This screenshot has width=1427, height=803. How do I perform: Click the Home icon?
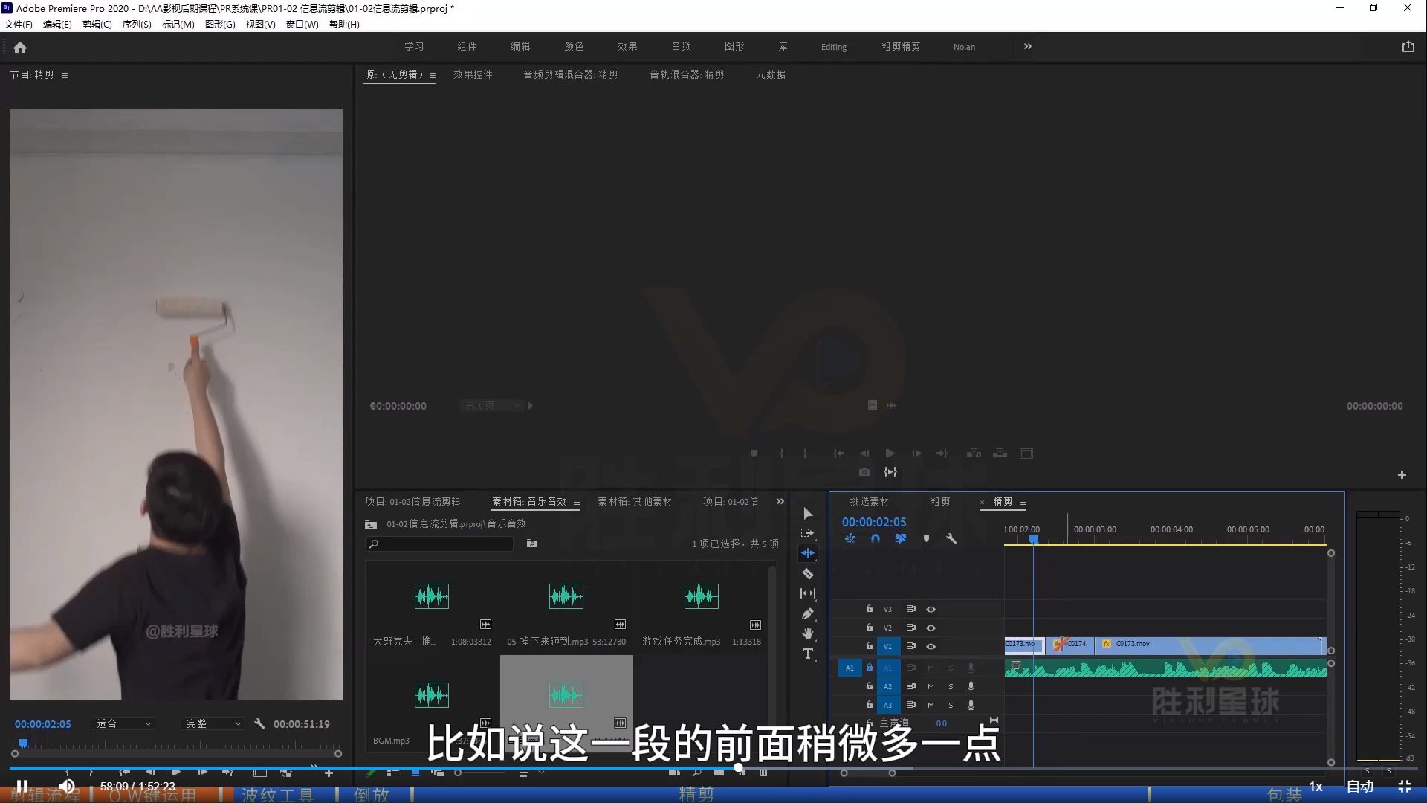coord(20,47)
